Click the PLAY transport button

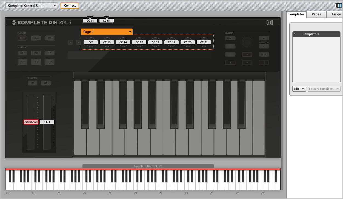[x=22, y=62]
